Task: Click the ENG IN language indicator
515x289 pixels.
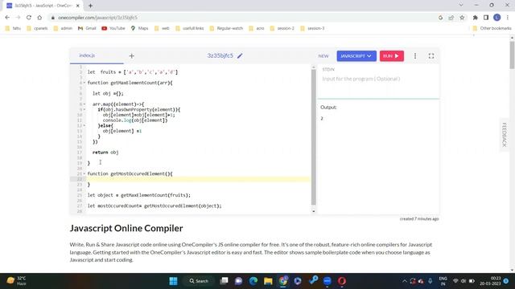Action: point(443,281)
